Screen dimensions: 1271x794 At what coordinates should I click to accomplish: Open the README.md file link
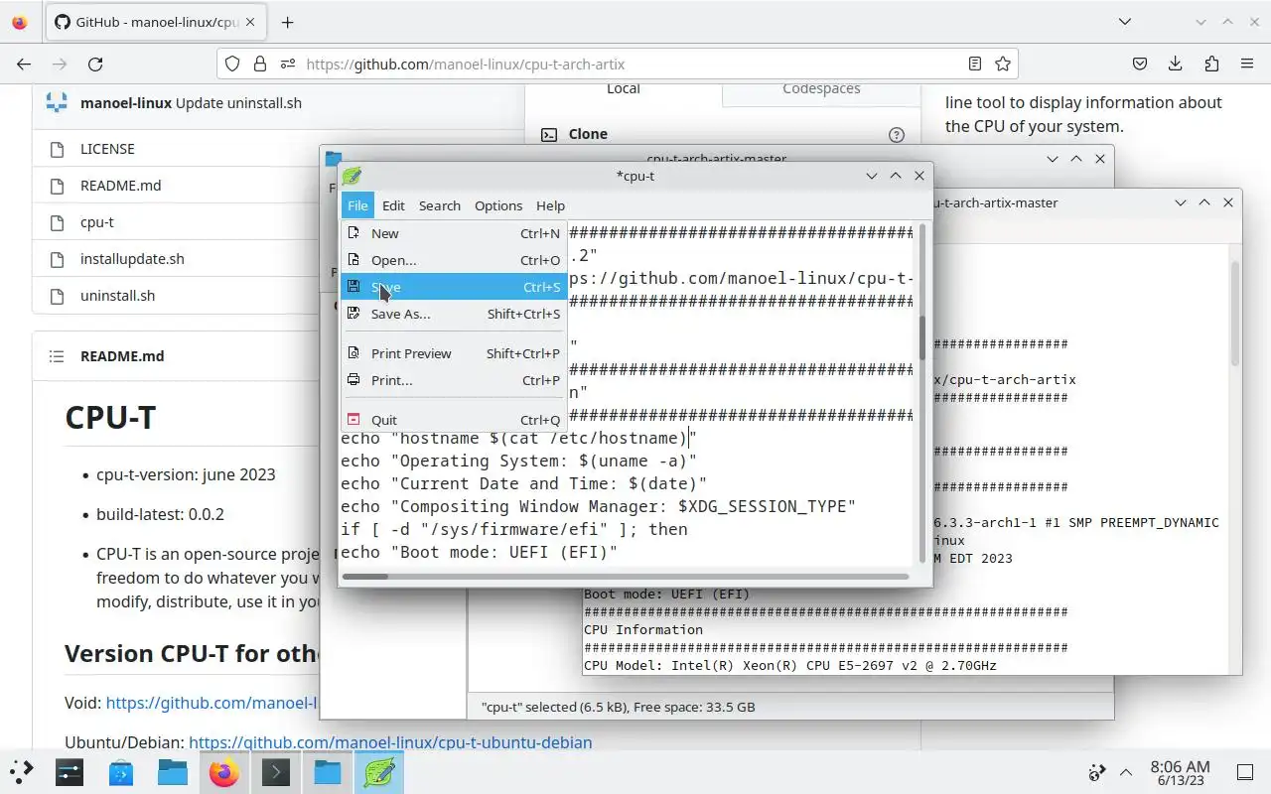point(120,186)
